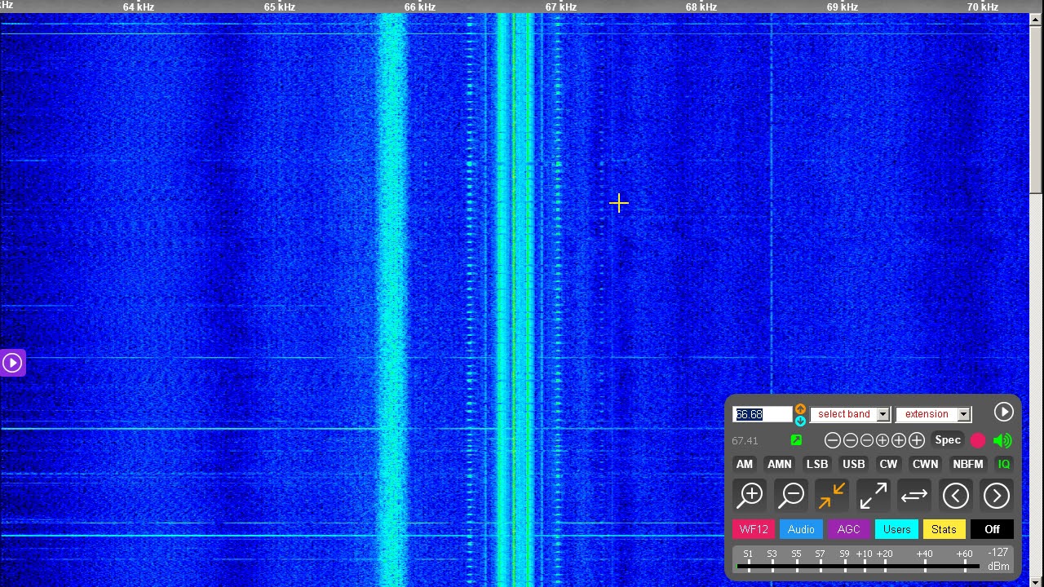Screen dimensions: 1044x587
Task: Click the double-headed horizontal arrow icon
Action: point(913,495)
